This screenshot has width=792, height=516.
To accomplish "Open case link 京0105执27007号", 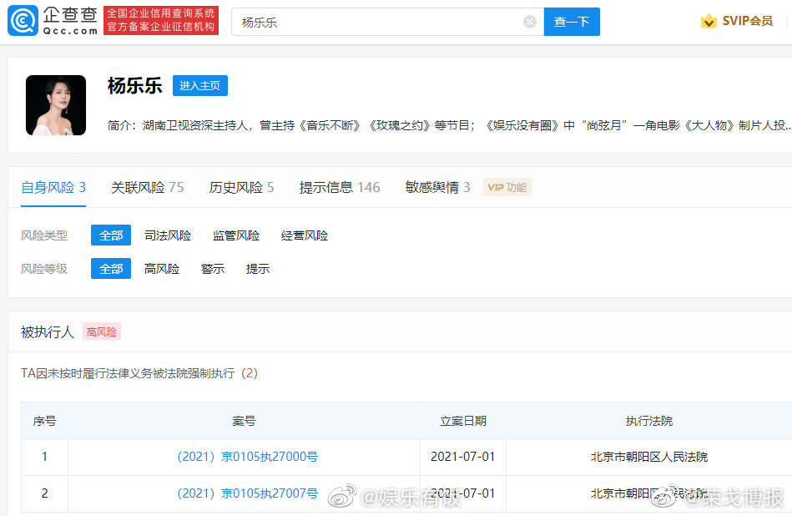I will click(x=247, y=494).
